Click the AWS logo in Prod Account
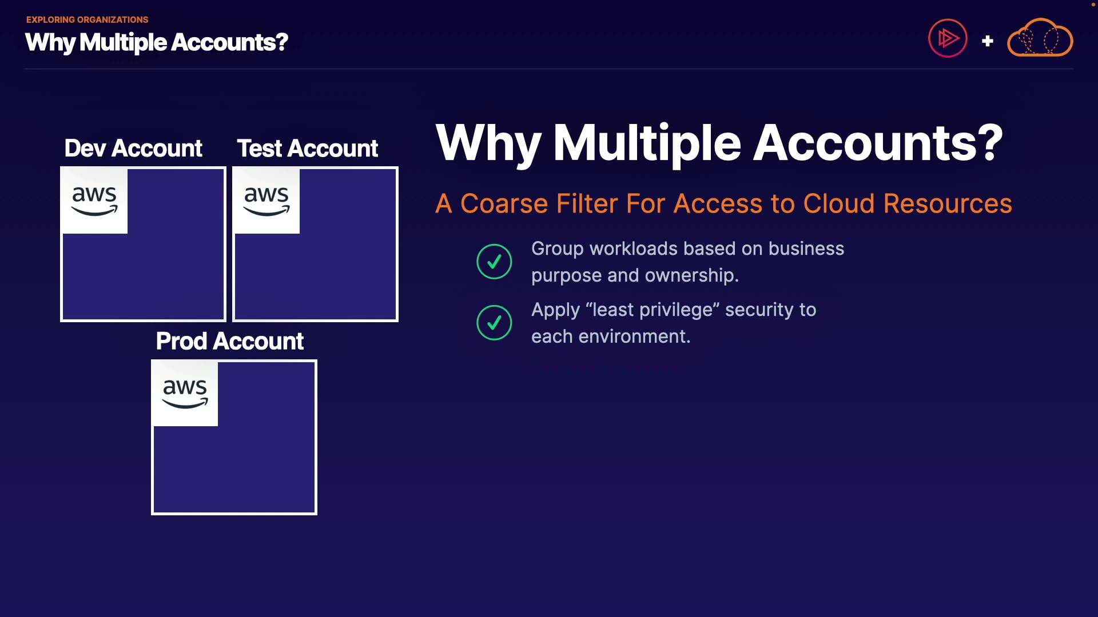The image size is (1098, 617). (x=185, y=394)
